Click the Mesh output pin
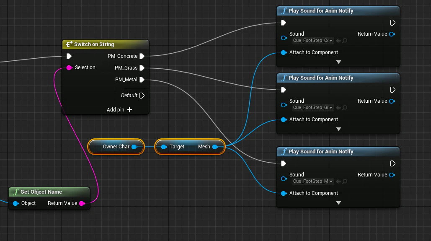Screen dimensions: 431x241 (215, 147)
